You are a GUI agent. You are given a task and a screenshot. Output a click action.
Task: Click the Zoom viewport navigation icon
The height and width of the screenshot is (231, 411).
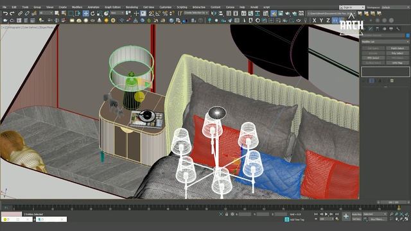(x=391, y=214)
